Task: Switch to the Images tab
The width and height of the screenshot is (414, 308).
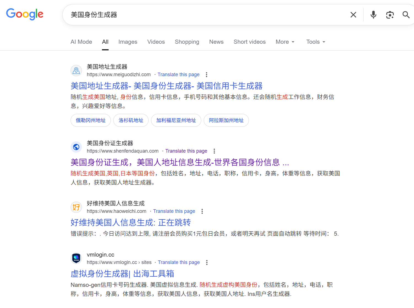Action: pyautogui.click(x=128, y=42)
